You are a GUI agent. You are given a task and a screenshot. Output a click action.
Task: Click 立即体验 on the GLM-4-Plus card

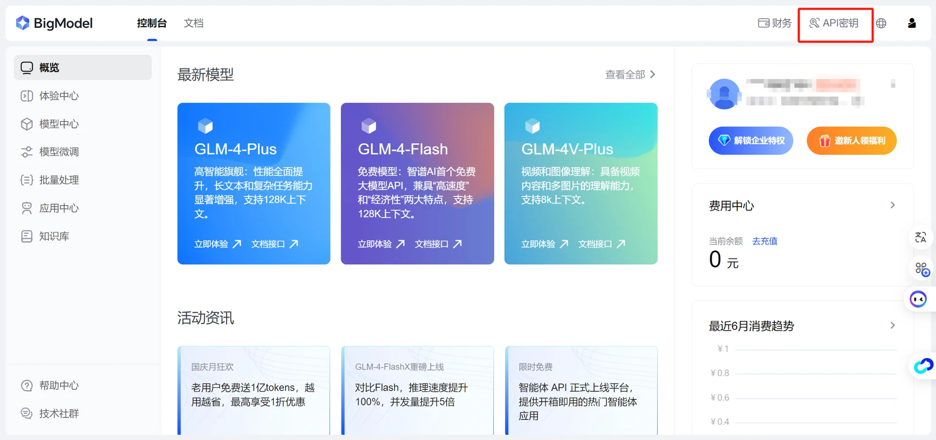[x=211, y=244]
